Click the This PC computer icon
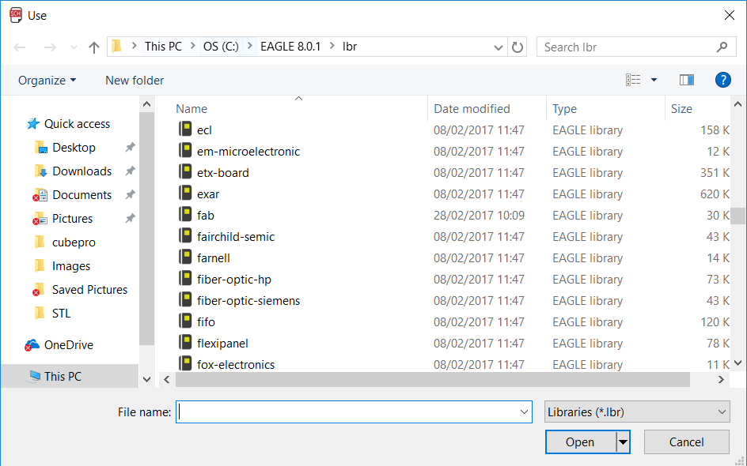Viewport: 747px width, 466px height. (34, 376)
